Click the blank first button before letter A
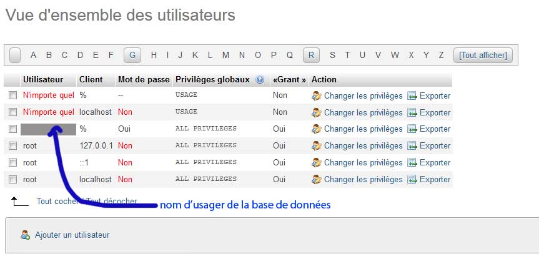Screen dimensions: 539x254 tap(16, 55)
